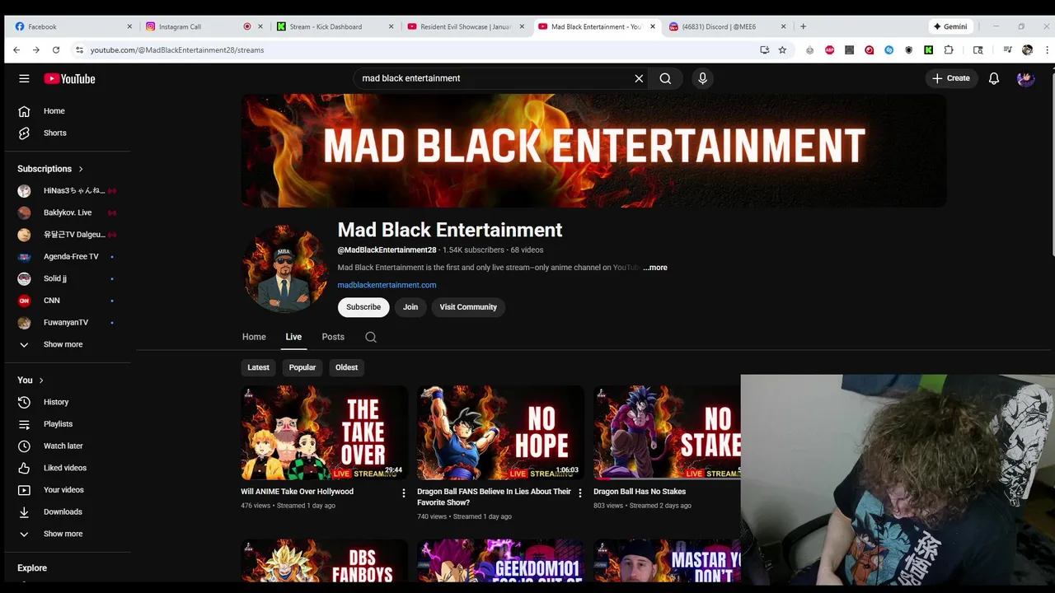Open the ABP adblock extension

(x=829, y=50)
